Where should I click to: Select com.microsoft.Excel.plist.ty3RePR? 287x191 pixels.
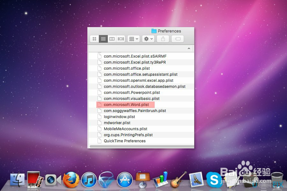141,62
